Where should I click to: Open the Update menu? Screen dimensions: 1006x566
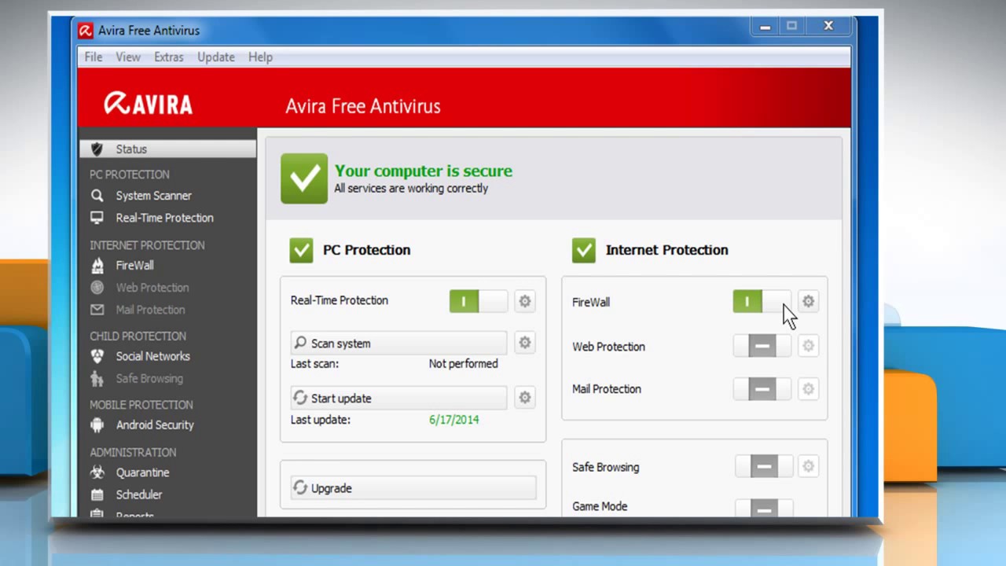[216, 57]
